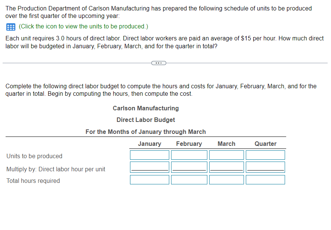Focus March direct labor hour per unit field
Screen dimensions: 331x230
pyautogui.click(x=226, y=167)
